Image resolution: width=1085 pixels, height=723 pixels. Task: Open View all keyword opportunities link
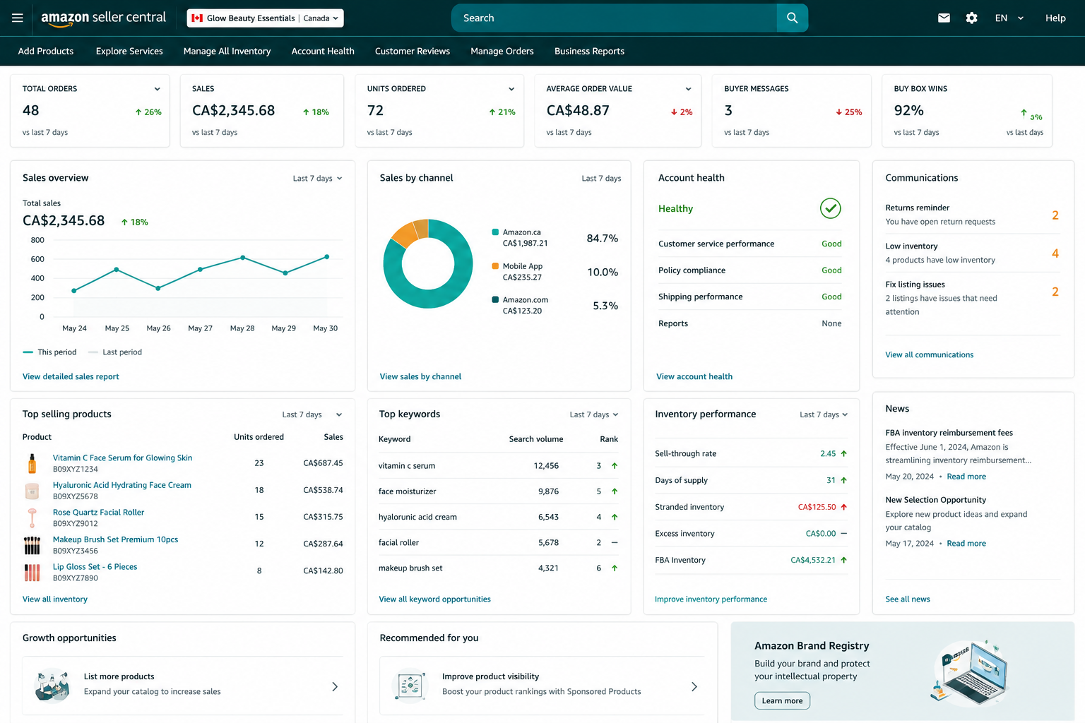pos(434,599)
